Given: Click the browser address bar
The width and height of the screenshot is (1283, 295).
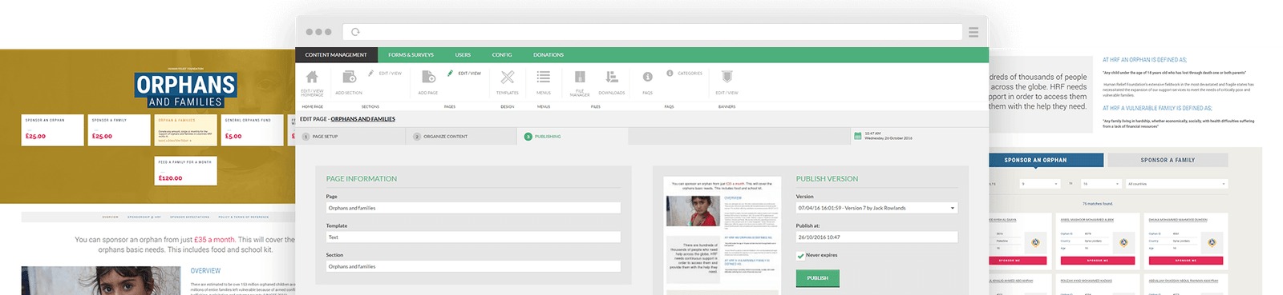Looking at the screenshot, I should (652, 32).
